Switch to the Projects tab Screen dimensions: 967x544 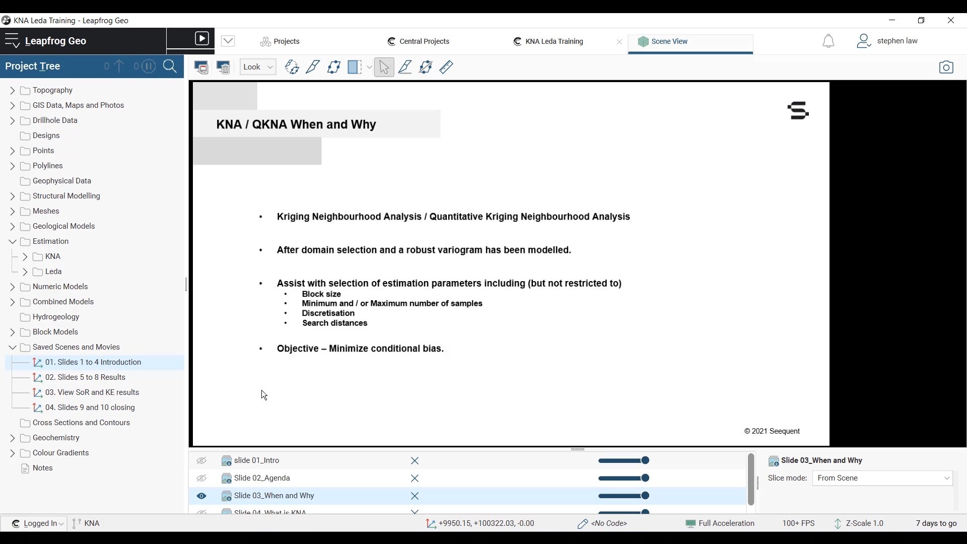(x=280, y=41)
